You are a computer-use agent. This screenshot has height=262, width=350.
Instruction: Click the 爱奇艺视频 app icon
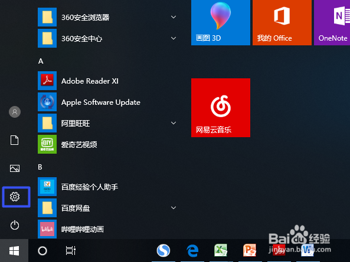tap(47, 144)
